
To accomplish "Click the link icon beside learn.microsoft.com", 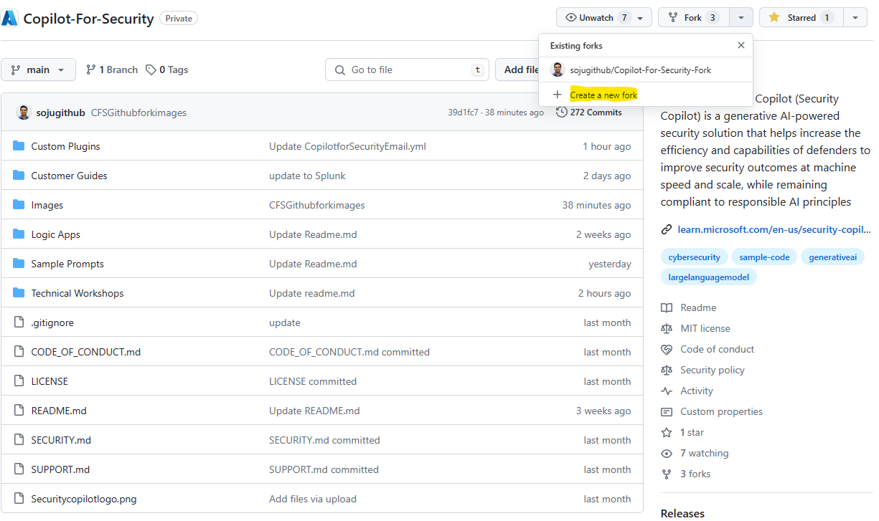I will pyautogui.click(x=667, y=229).
